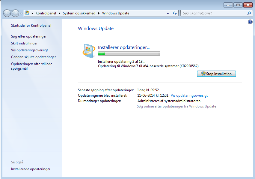Close the Windows Update window
Screen dimensions: 255x179
pos(248,5)
